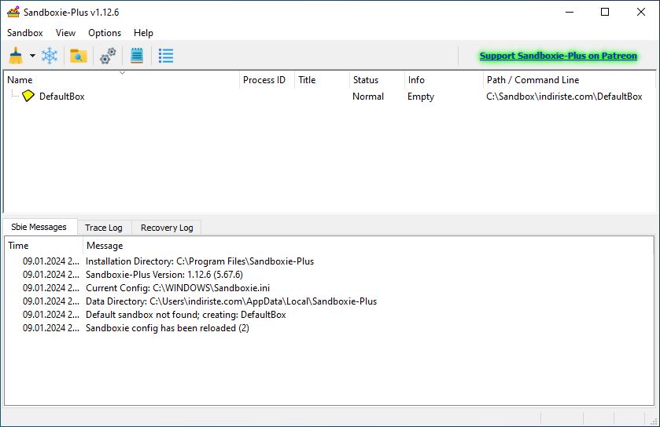660x427 pixels.
Task: Click the sort indicator chevron above Name column
Action: click(x=122, y=73)
